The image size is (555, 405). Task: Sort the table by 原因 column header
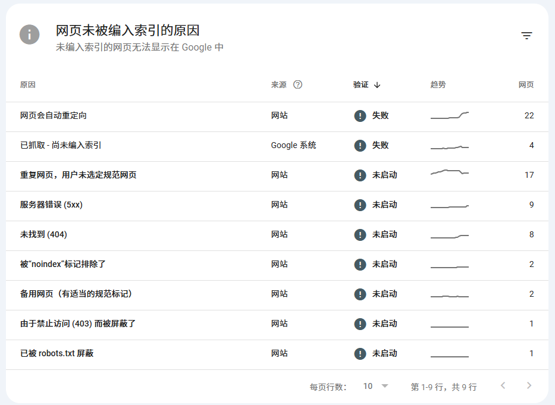(x=27, y=84)
